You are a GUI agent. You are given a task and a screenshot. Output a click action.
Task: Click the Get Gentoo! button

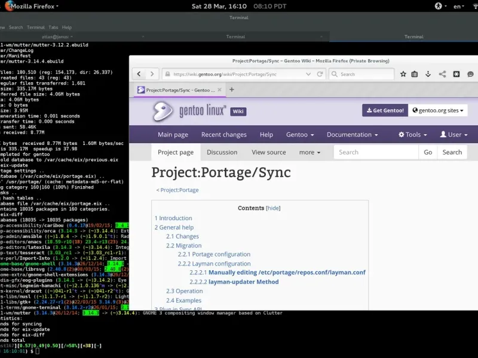pos(384,110)
